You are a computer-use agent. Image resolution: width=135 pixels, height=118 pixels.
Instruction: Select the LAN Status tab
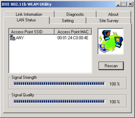26,20
